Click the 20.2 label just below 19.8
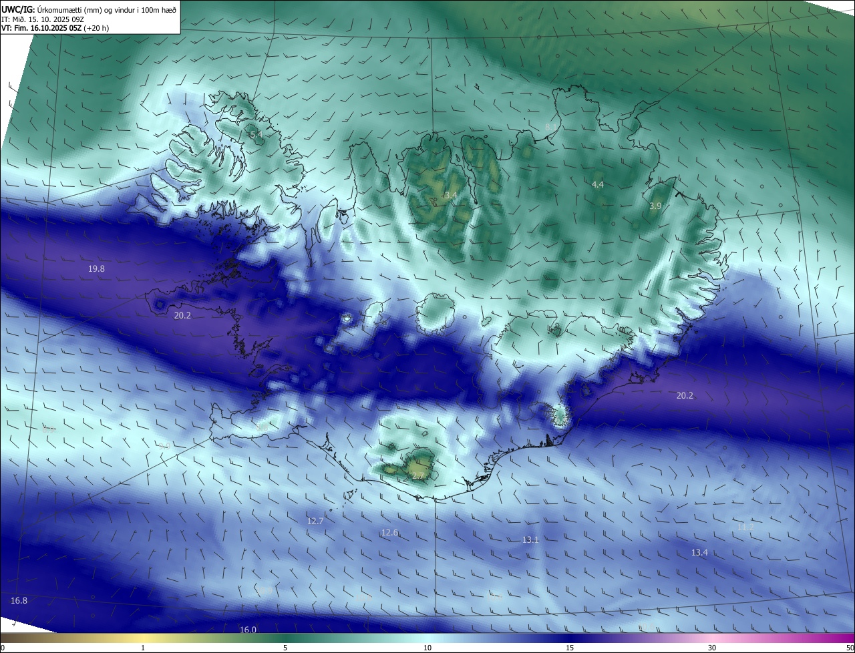Image resolution: width=855 pixels, height=653 pixels. [x=182, y=316]
